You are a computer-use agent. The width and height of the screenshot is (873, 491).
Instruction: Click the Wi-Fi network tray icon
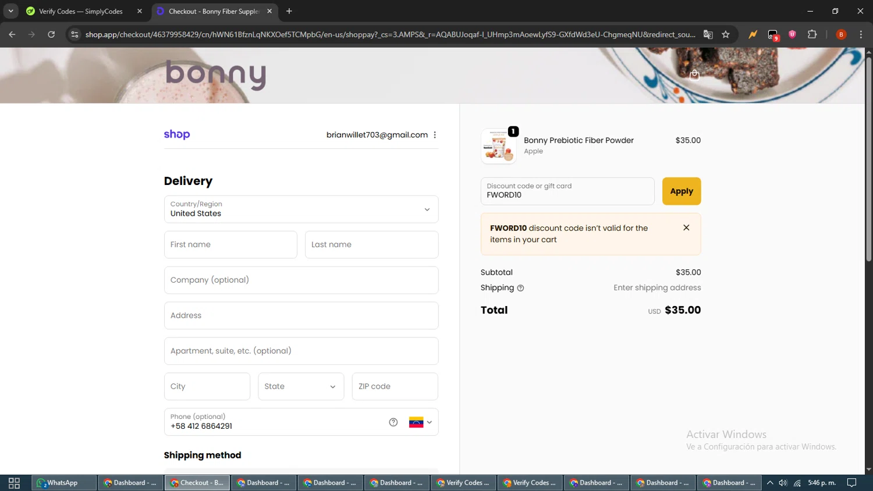[797, 483]
